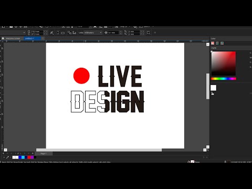Add a new document tab with plus button

[43, 38]
